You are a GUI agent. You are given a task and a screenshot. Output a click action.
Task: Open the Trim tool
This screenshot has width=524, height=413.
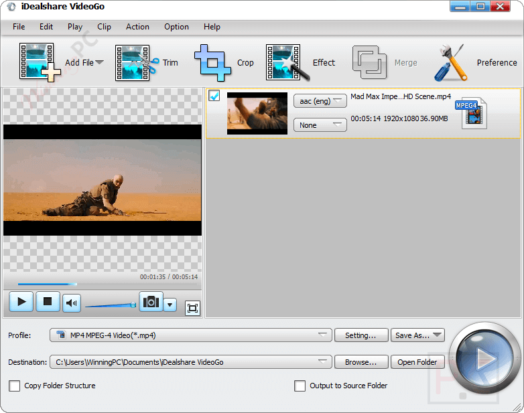click(x=146, y=62)
